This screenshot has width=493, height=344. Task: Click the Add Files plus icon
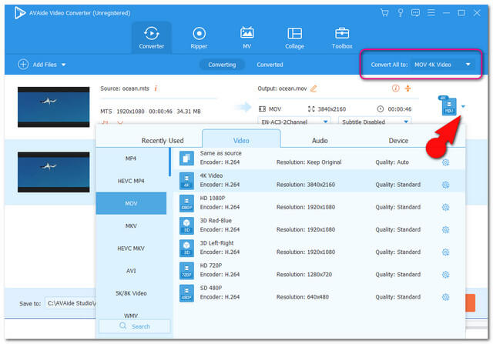click(x=23, y=65)
